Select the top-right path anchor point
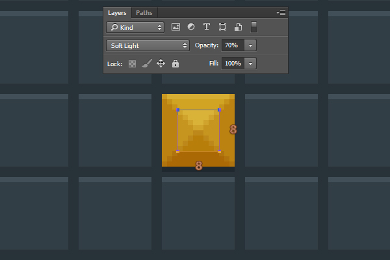The width and height of the screenshot is (390, 260). [220, 110]
